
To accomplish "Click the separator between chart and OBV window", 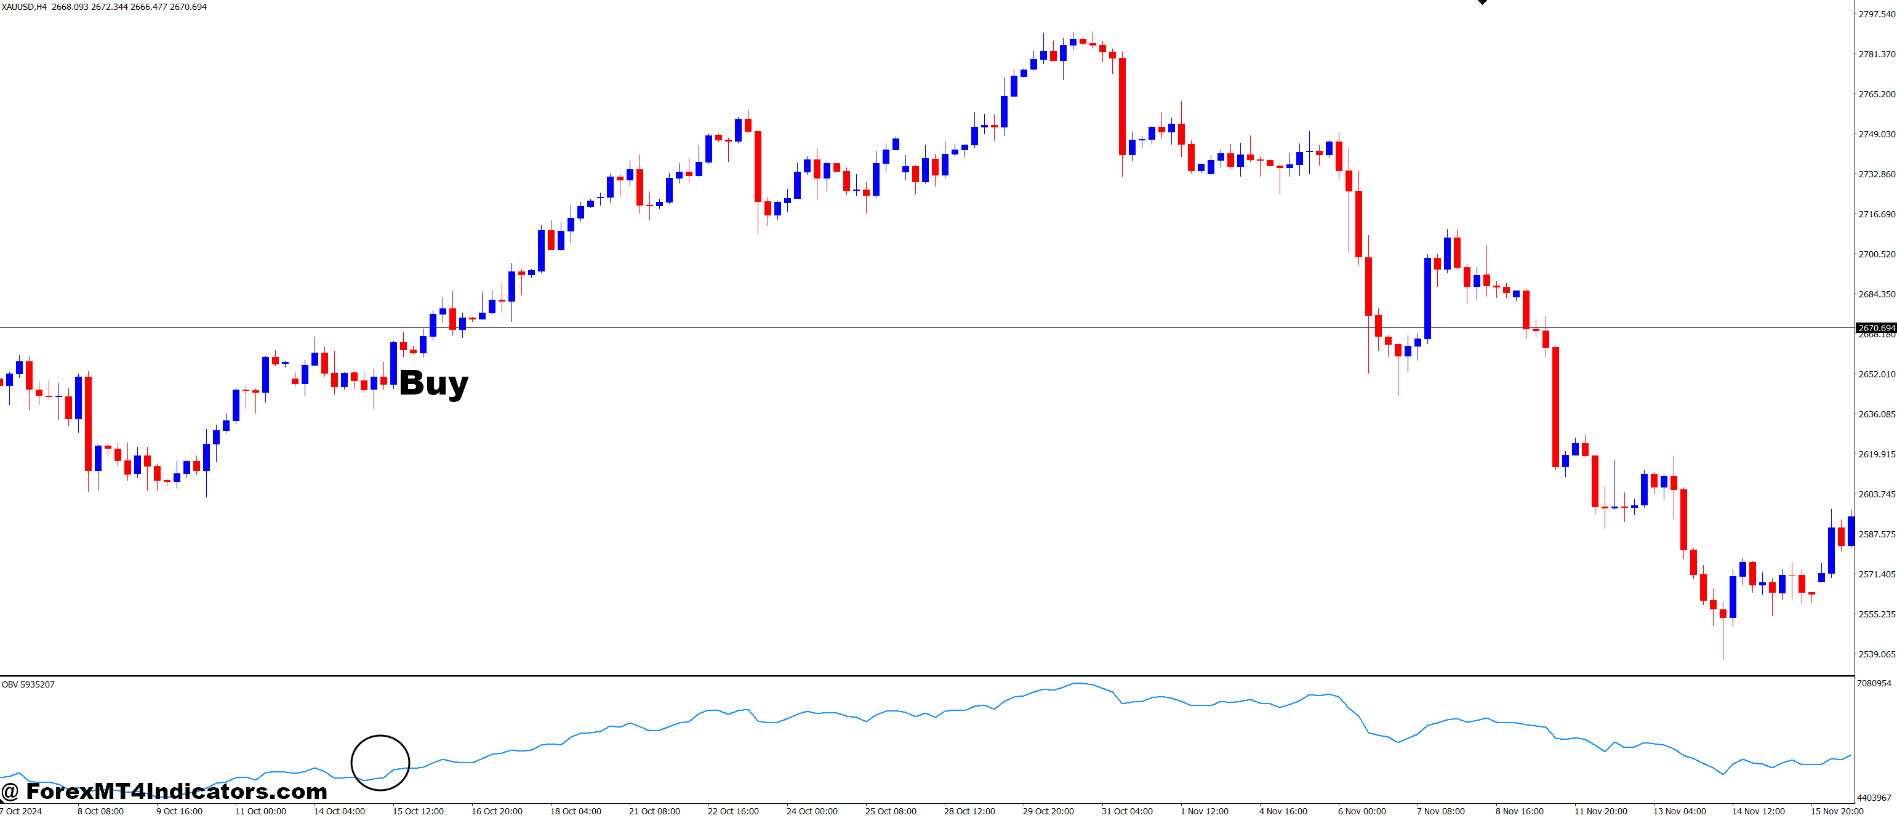I will click(x=884, y=675).
